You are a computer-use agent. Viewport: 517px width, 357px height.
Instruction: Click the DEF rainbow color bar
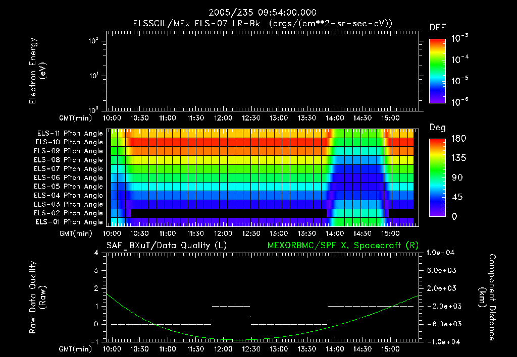437,71
